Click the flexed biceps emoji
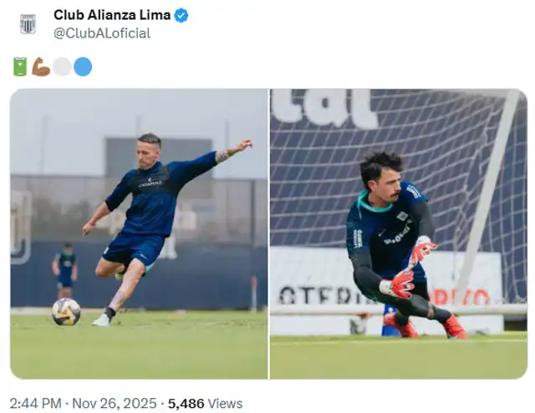535x413 pixels. pos(41,67)
